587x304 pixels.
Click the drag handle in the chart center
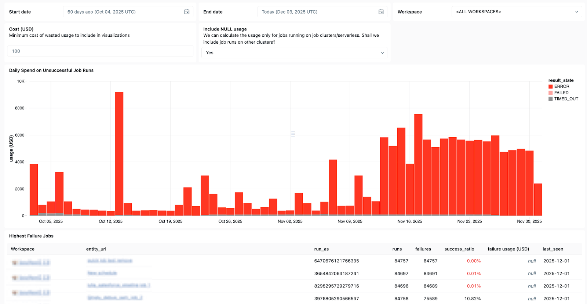point(293,134)
